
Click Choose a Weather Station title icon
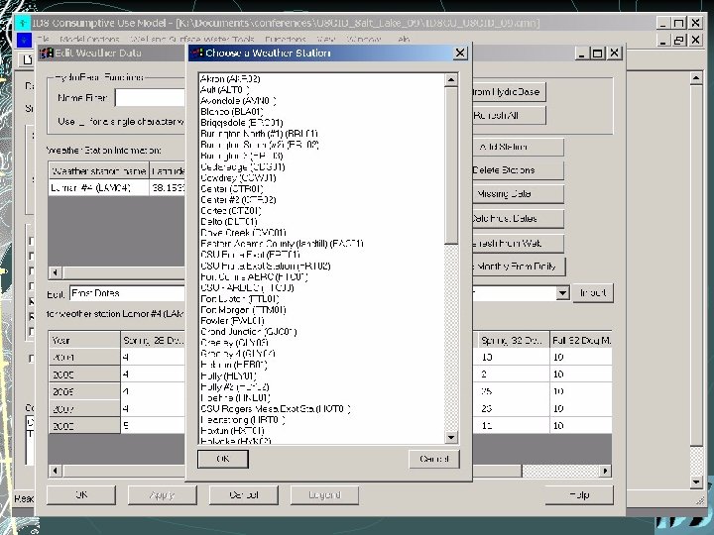196,53
